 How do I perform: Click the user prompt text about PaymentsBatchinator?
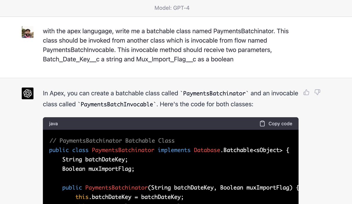166,45
